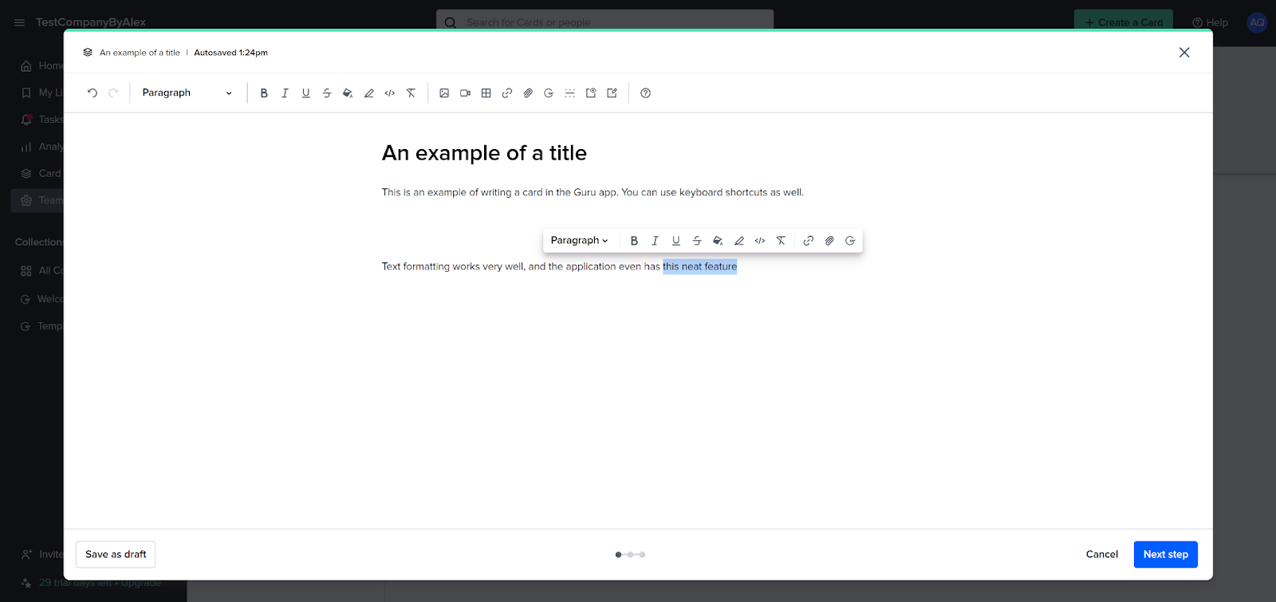
Task: Open the Paragraph style dropdown in main toolbar
Action: pyautogui.click(x=187, y=93)
